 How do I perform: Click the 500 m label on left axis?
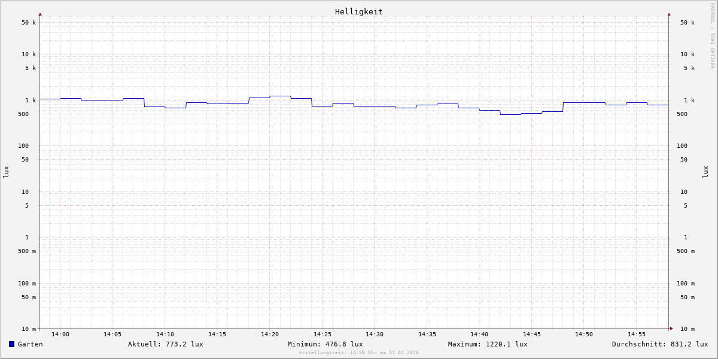click(27, 251)
